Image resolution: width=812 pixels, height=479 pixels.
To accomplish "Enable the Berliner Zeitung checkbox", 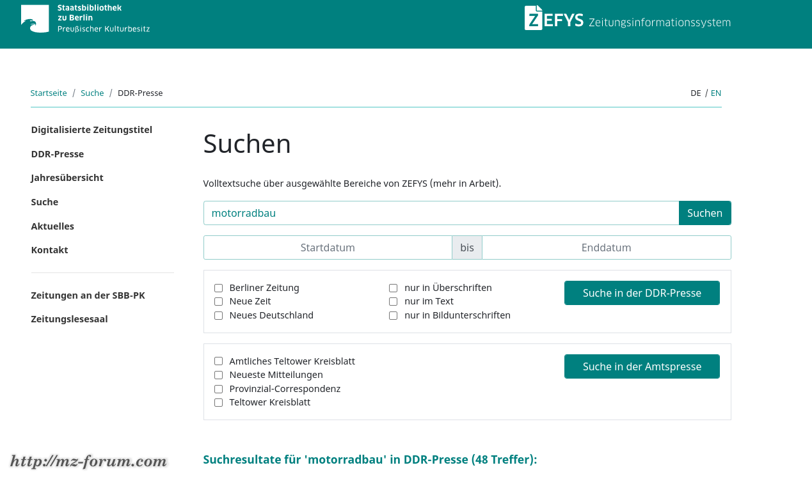I will click(x=218, y=288).
